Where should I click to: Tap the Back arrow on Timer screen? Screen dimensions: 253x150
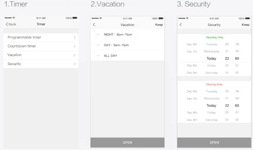(7, 24)
